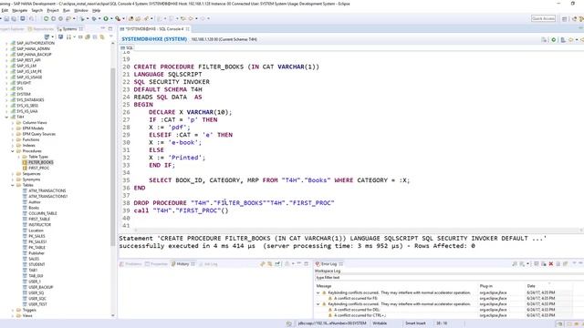Image resolution: width=584 pixels, height=328 pixels.
Task: Select the STUDENT table in tree
Action: [36, 264]
